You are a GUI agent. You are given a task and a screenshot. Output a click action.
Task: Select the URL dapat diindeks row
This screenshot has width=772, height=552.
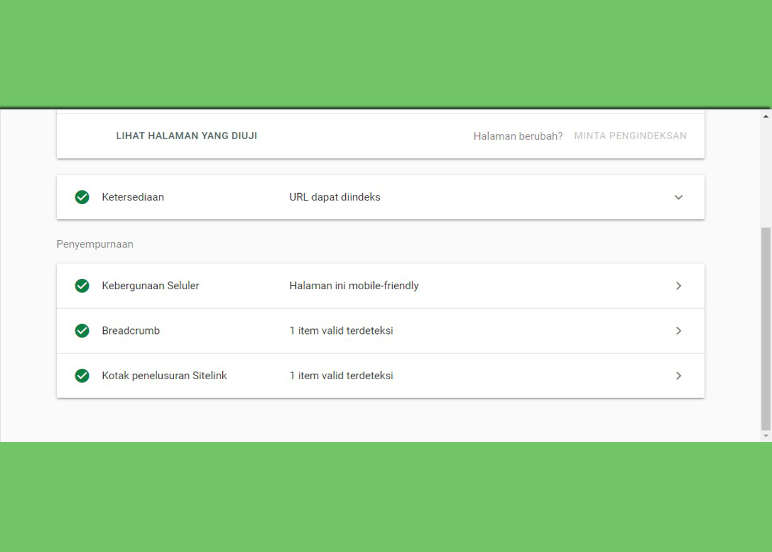[x=334, y=197]
